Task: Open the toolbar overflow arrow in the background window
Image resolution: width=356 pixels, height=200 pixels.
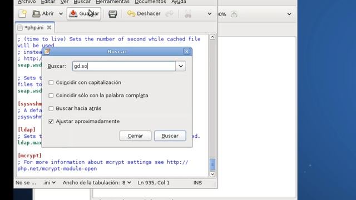Action: 289,14
